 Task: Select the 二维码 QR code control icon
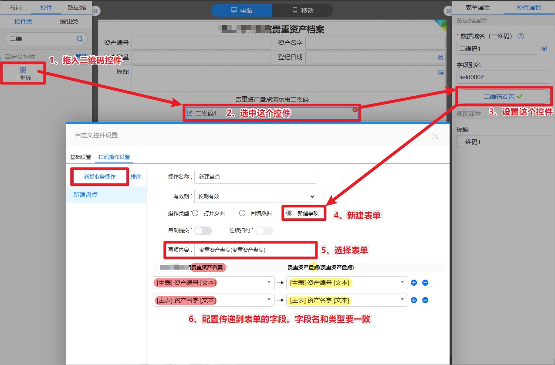[23, 70]
